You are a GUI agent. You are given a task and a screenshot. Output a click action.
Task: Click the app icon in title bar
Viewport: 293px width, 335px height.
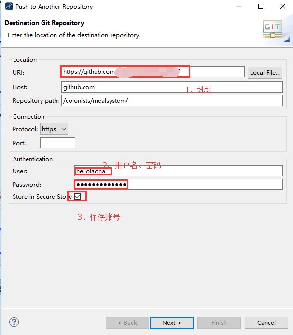[x=9, y=6]
